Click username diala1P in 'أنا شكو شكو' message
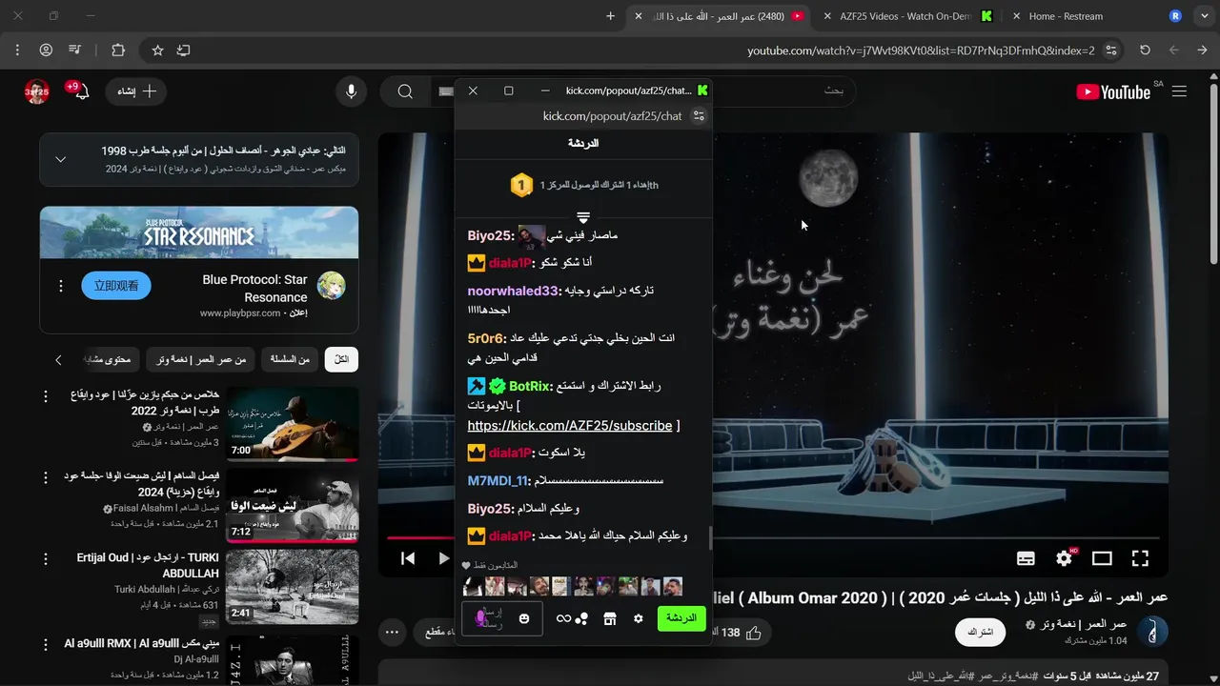The height and width of the screenshot is (686, 1220). [510, 263]
